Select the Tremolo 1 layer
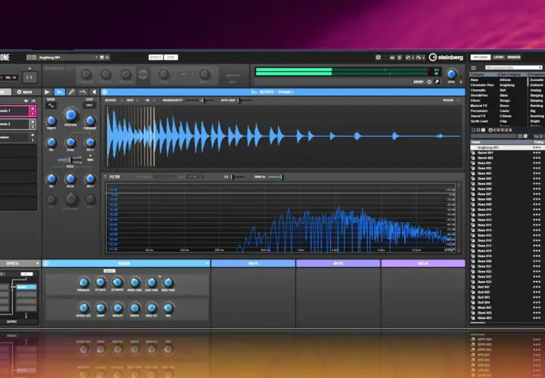 tap(14, 111)
